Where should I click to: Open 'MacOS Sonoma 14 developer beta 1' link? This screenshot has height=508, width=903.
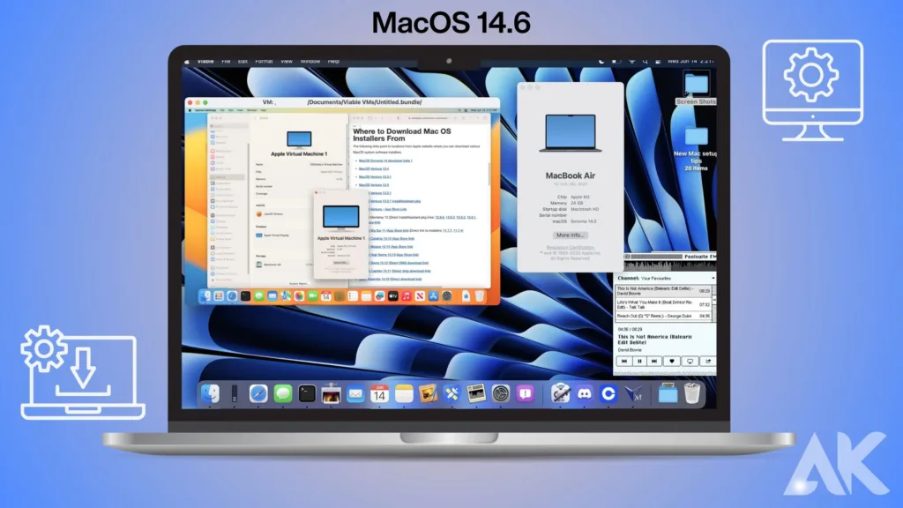[x=385, y=161]
